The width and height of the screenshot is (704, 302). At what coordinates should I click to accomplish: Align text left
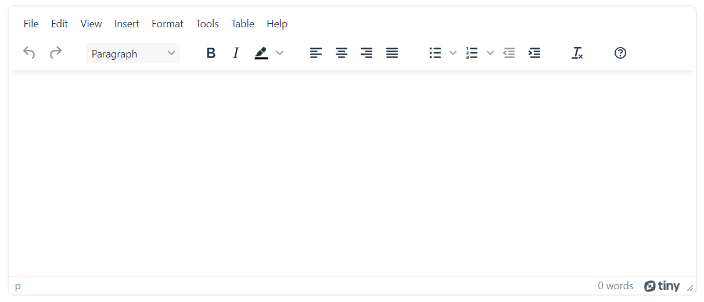pyautogui.click(x=315, y=53)
